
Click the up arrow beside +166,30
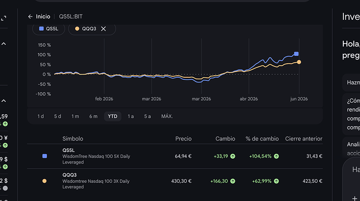pos(233,181)
